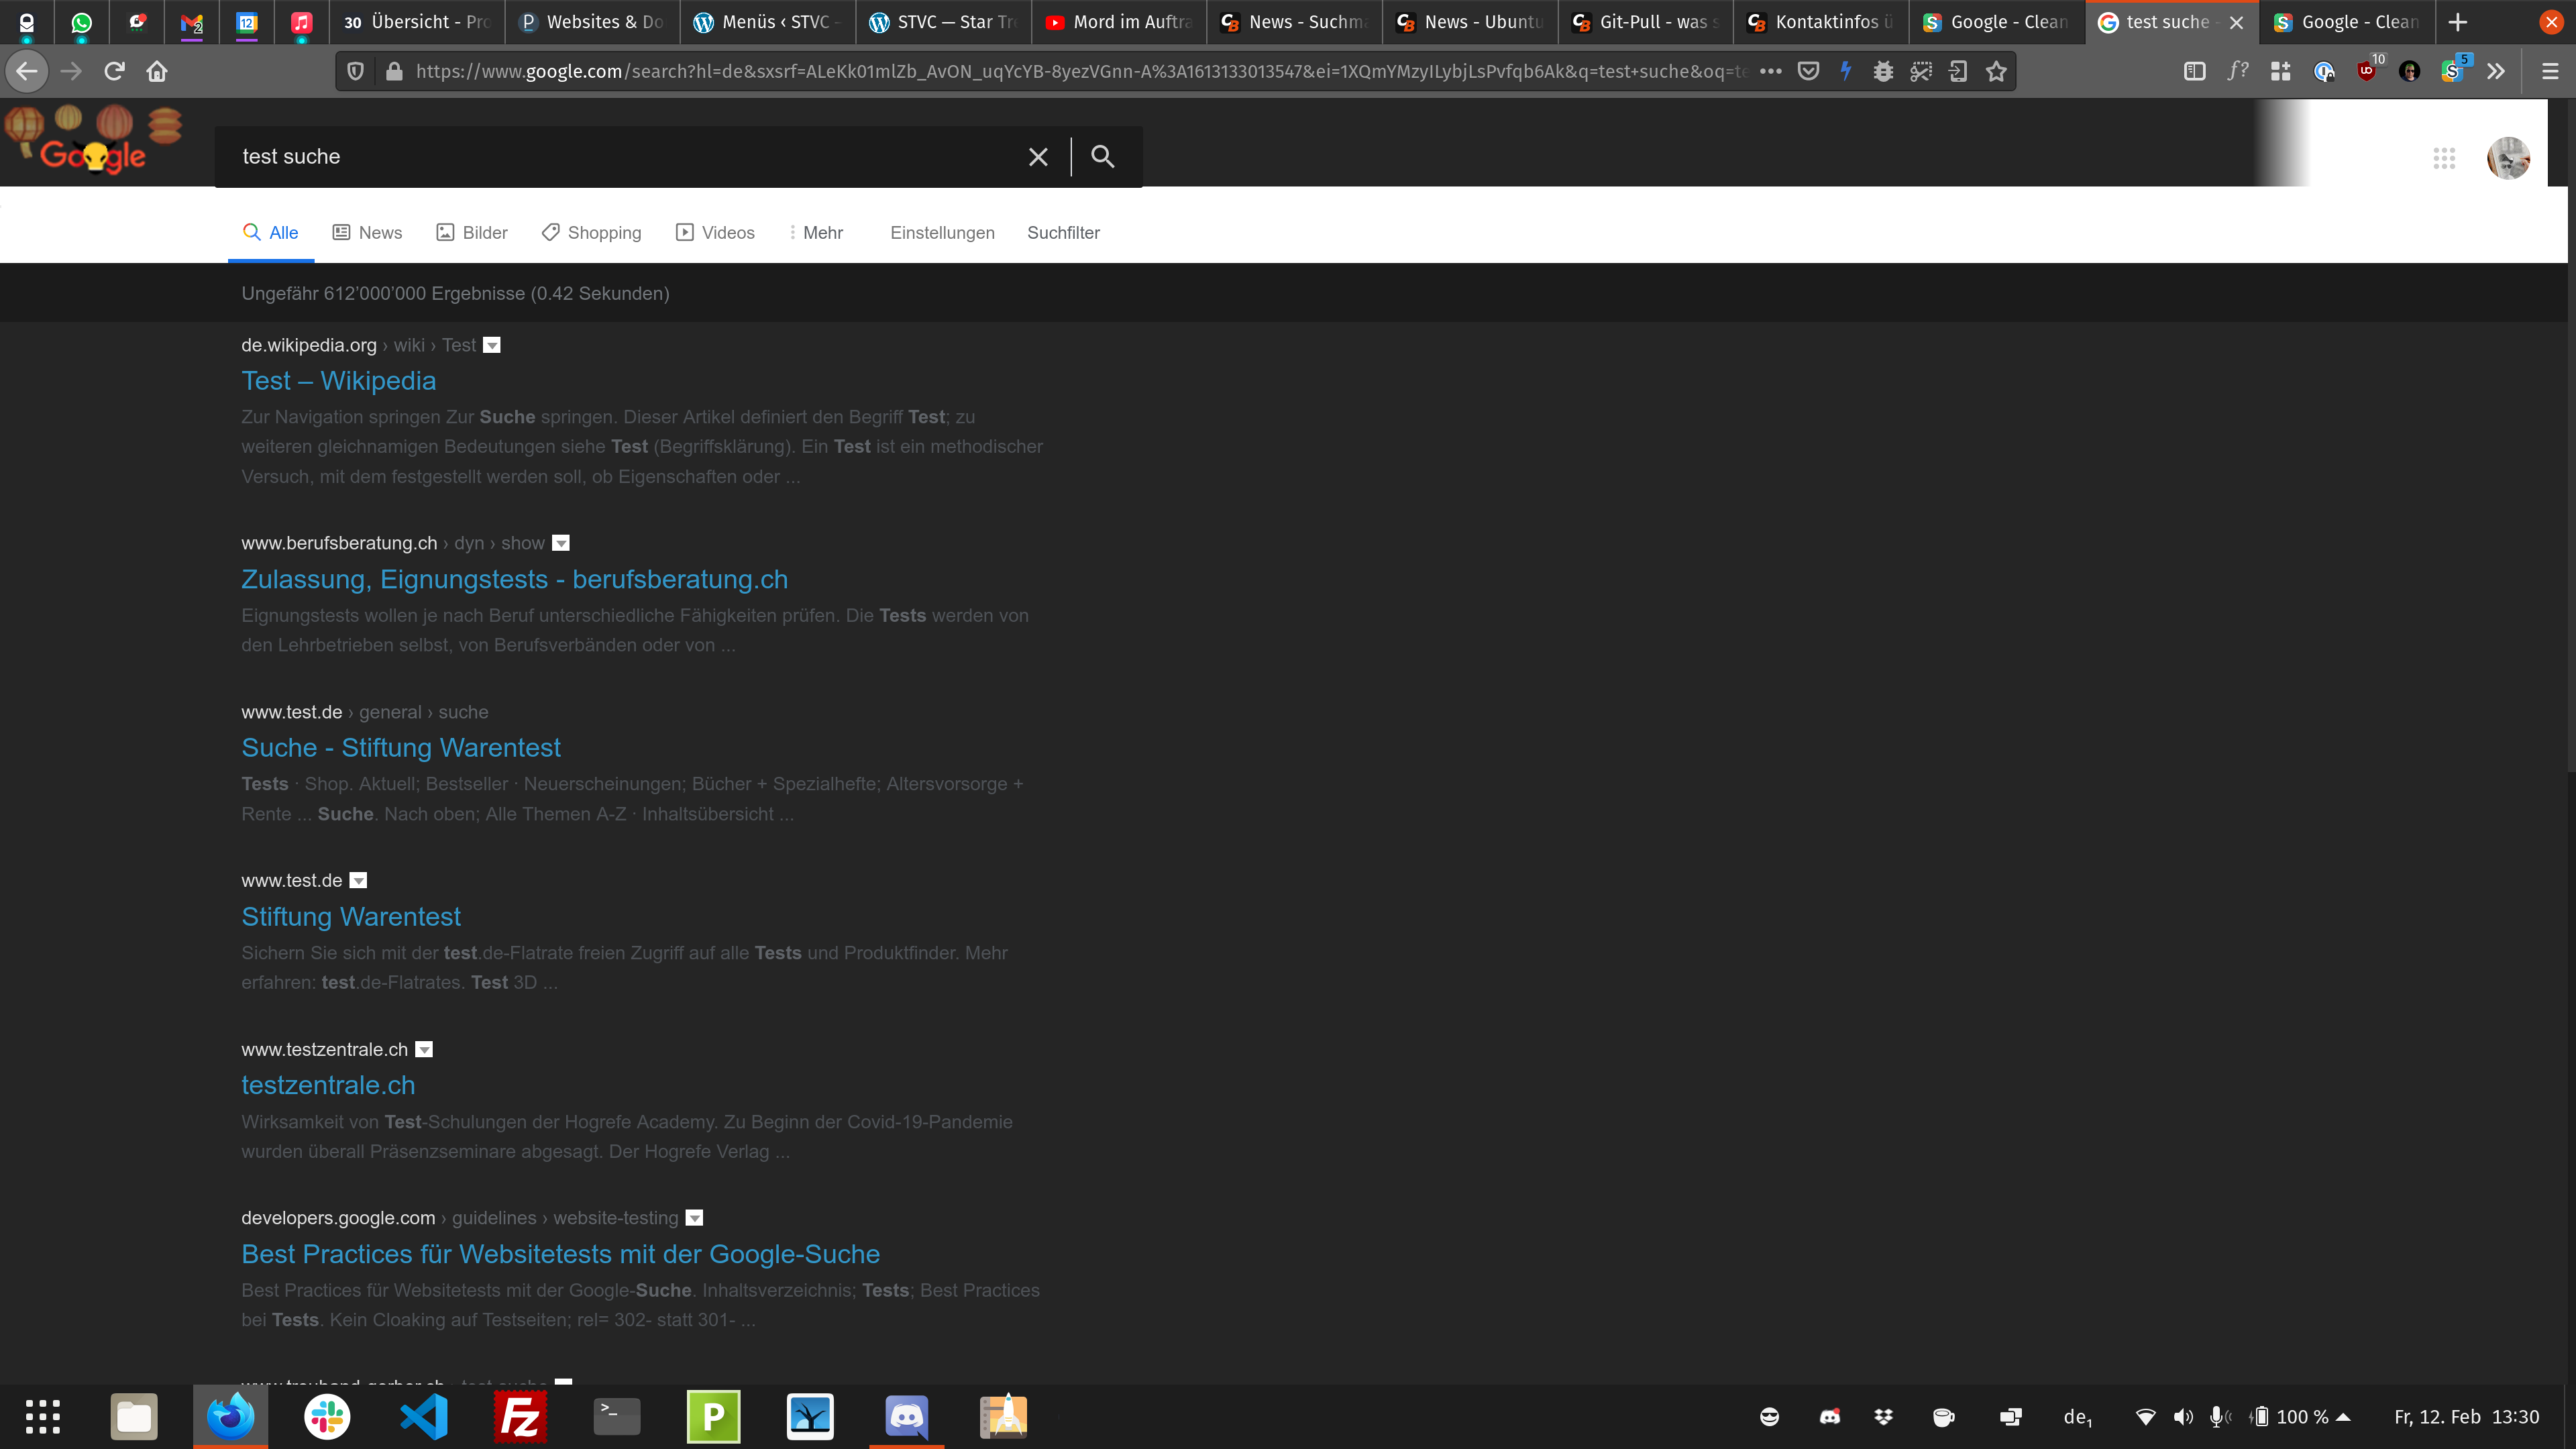Click the bookmark star in address bar
Screen dimensions: 2576x1449
pyautogui.click(x=1996, y=71)
